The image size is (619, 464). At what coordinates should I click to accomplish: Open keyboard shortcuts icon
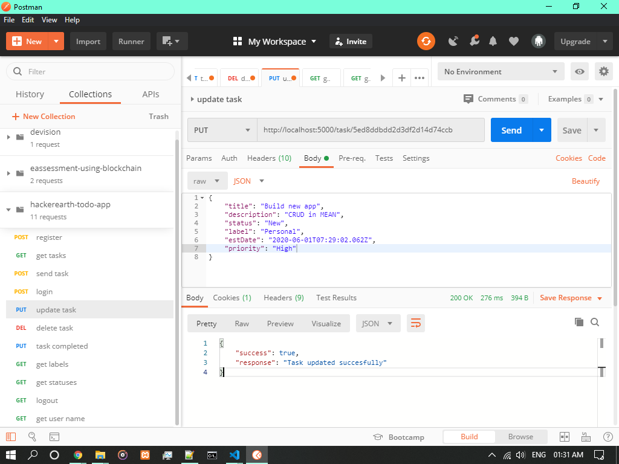586,437
